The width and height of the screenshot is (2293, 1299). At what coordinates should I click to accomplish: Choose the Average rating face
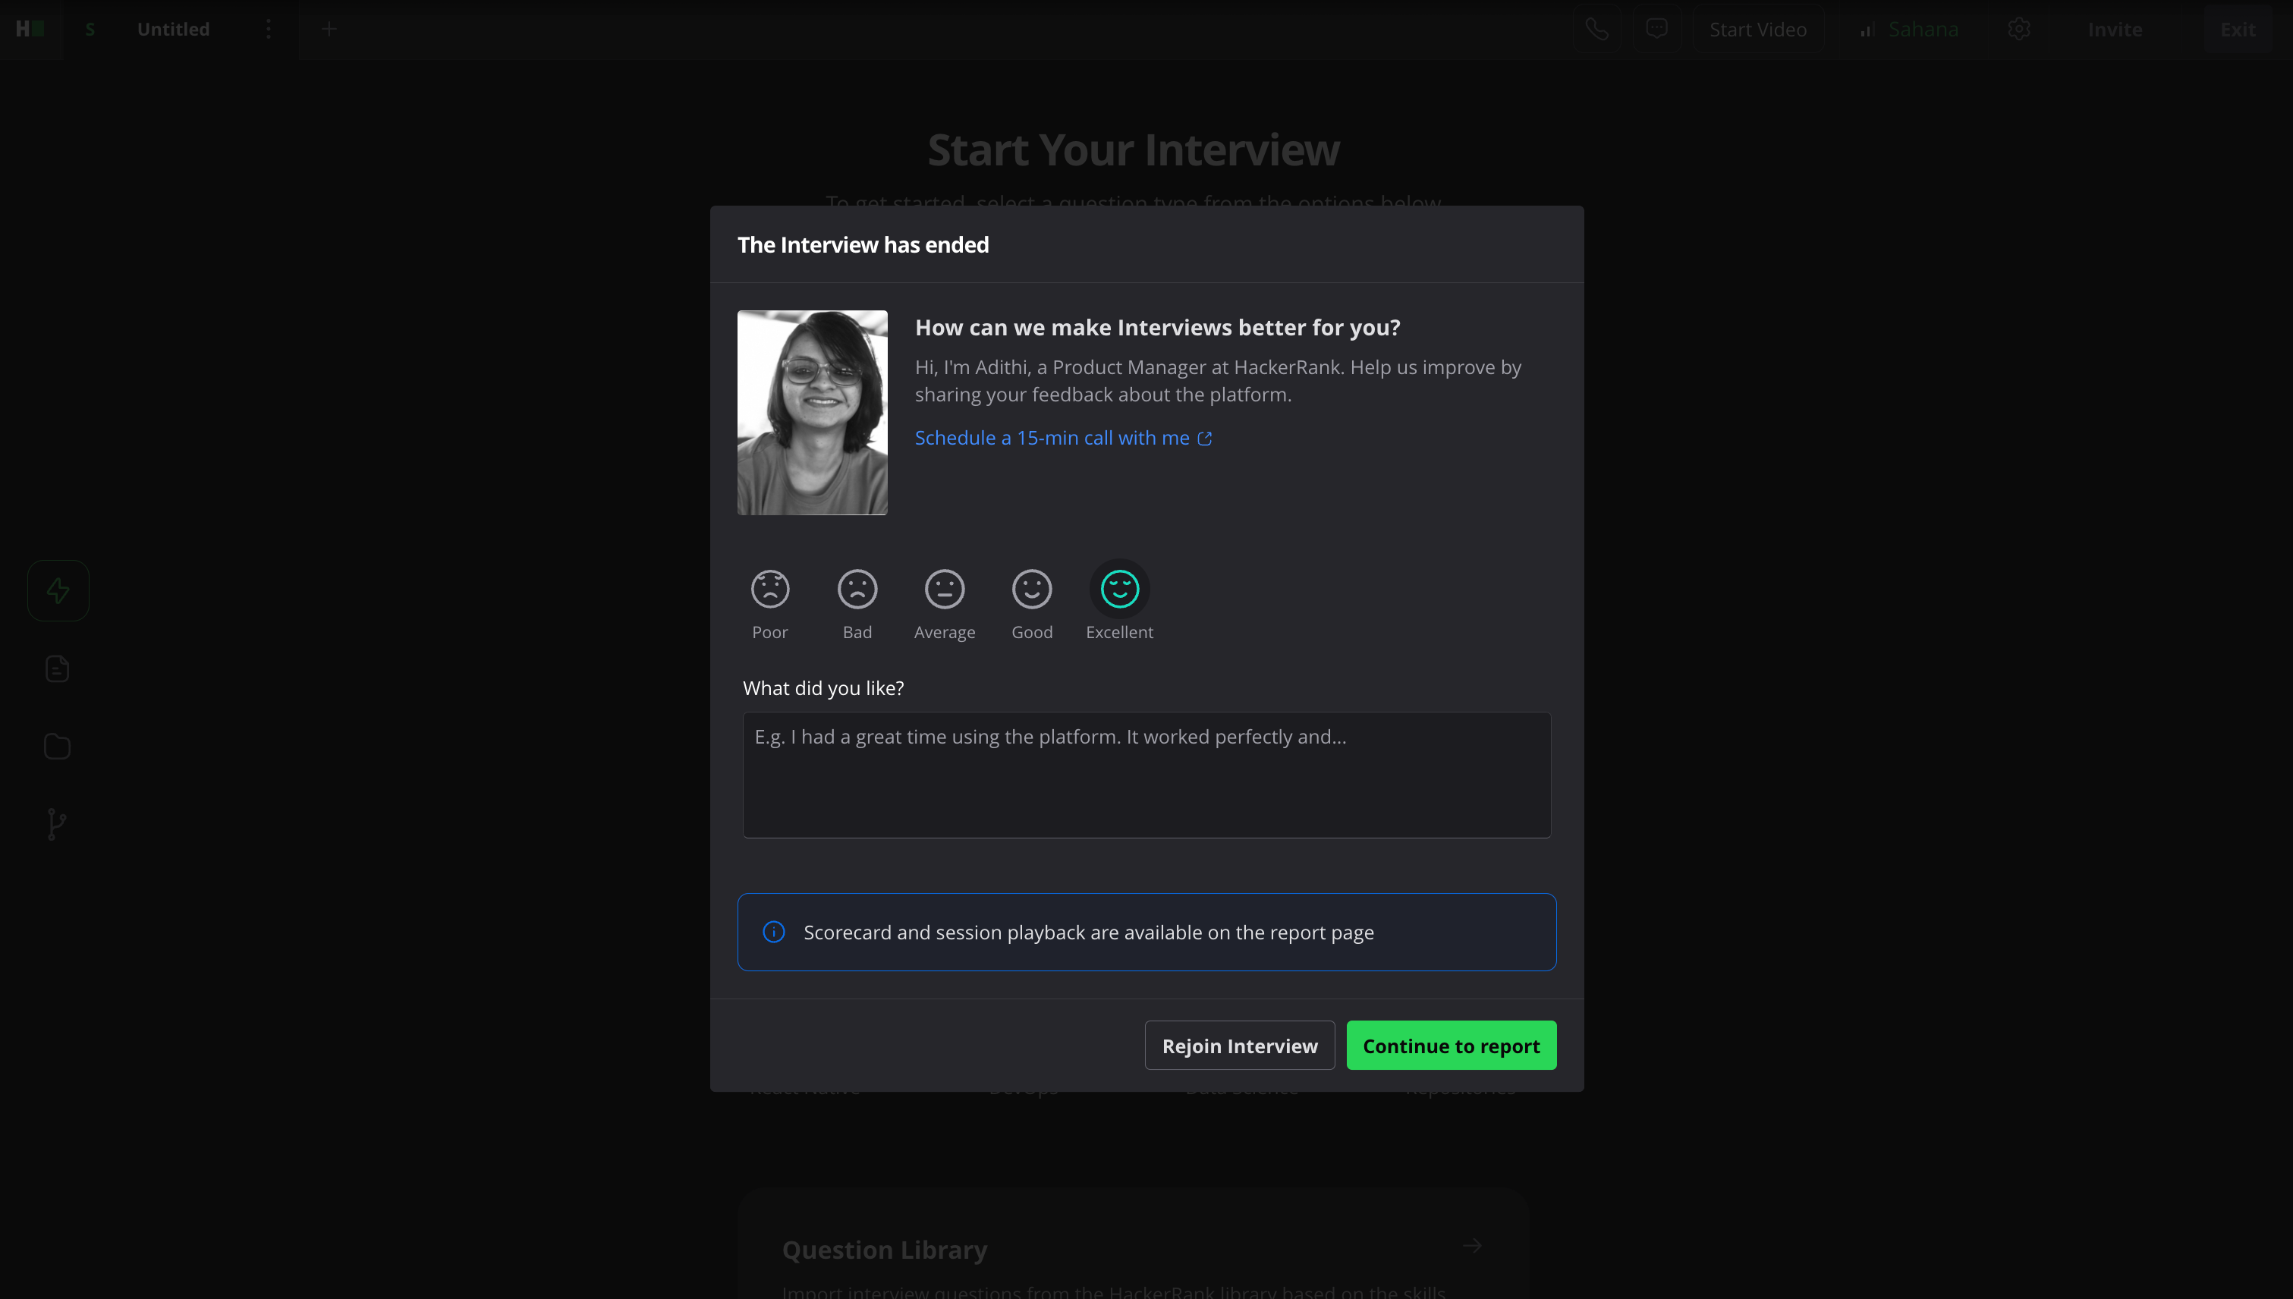944,590
